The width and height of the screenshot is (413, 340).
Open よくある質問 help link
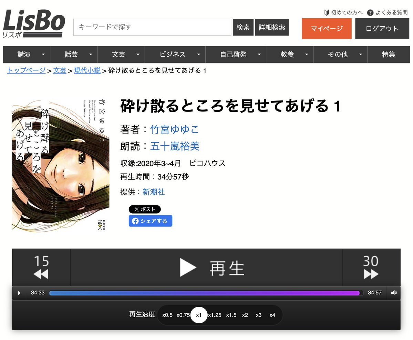[x=388, y=12]
